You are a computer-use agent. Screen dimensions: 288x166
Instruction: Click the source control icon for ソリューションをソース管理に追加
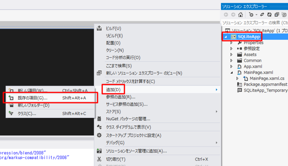coord(99,151)
